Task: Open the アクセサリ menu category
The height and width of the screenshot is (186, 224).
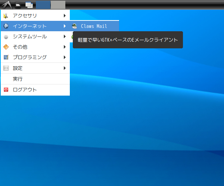Action: [35, 16]
